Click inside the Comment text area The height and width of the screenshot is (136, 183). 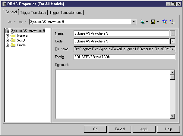point(113,94)
